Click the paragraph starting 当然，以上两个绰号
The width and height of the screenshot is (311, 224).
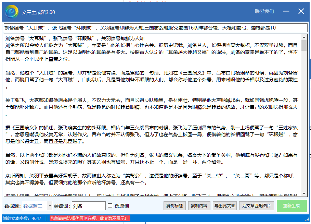(x=152, y=158)
